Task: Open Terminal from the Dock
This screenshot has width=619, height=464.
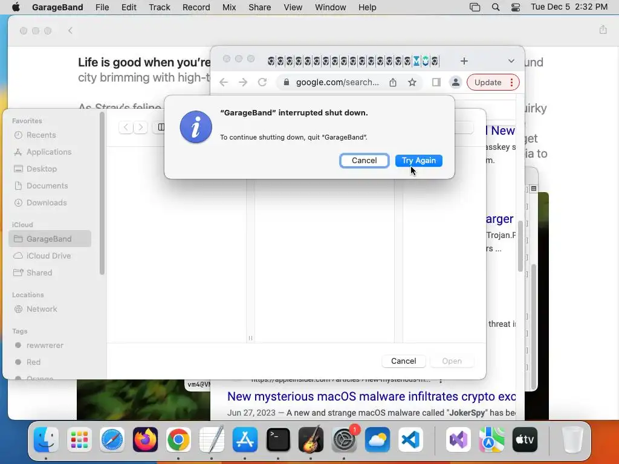Action: pyautogui.click(x=278, y=440)
